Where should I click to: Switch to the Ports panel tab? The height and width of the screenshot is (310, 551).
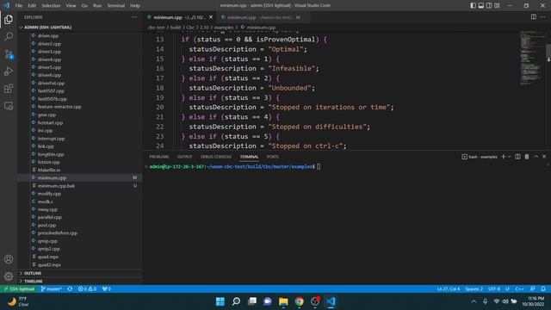273,157
